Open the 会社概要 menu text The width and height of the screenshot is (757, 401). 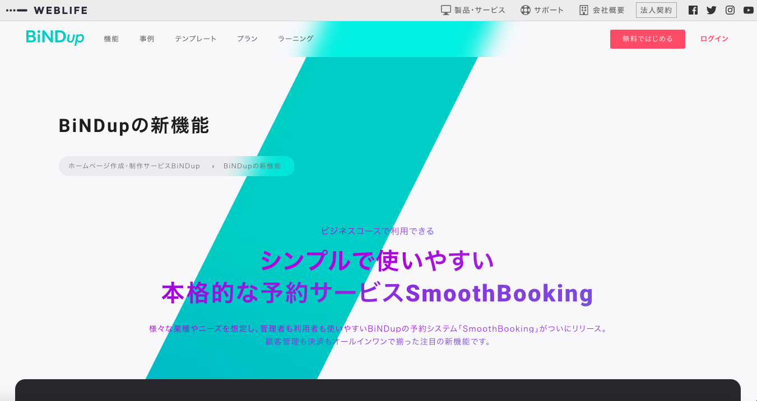pyautogui.click(x=609, y=10)
